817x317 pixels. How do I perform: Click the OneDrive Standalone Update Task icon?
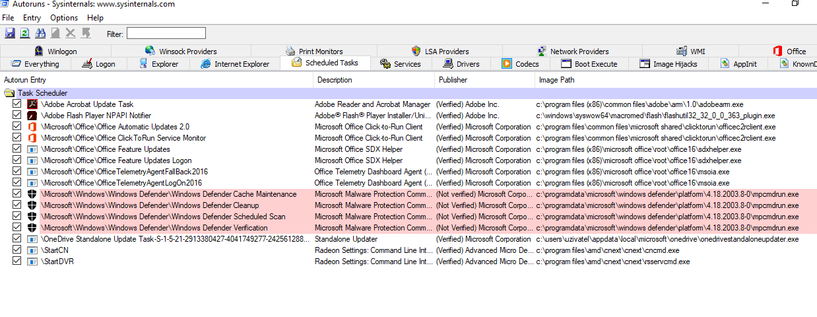point(32,239)
